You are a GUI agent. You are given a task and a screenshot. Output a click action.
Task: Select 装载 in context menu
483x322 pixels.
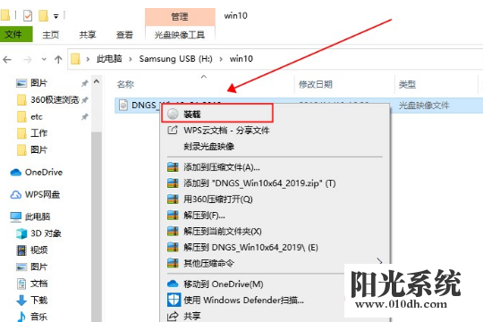click(x=217, y=114)
